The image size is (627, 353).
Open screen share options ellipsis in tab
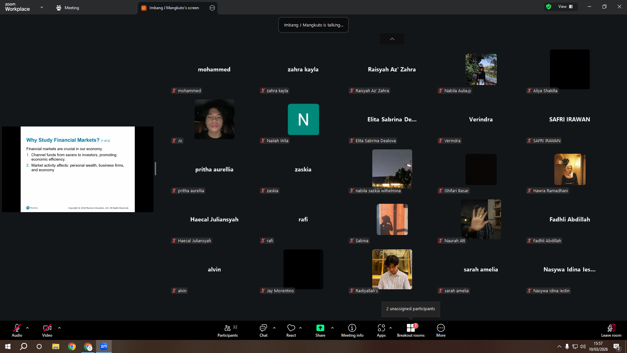(x=212, y=8)
